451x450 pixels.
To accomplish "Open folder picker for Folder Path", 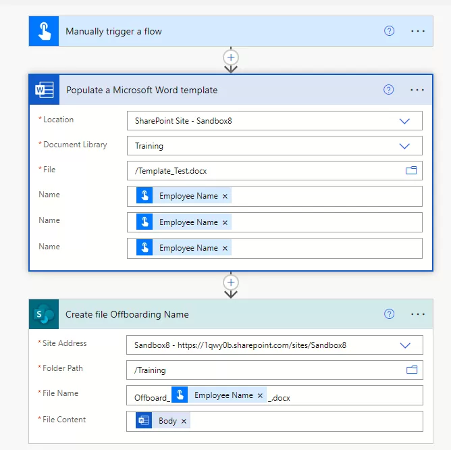I will coord(411,370).
